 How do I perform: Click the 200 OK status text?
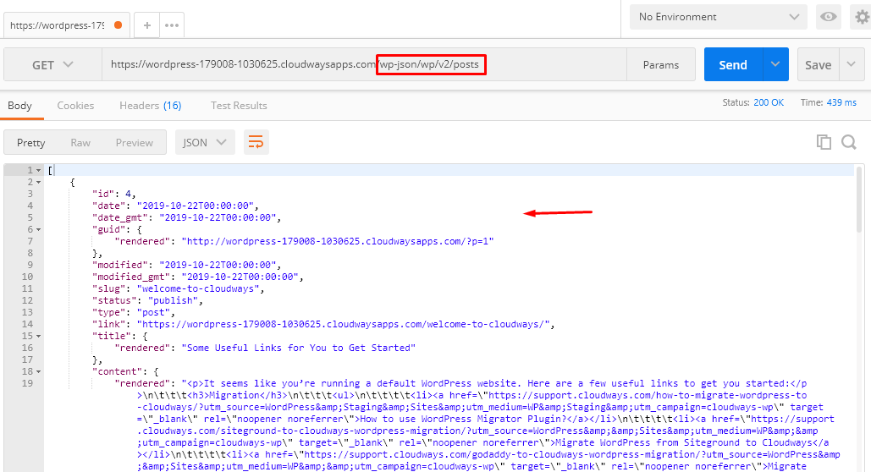tap(769, 102)
